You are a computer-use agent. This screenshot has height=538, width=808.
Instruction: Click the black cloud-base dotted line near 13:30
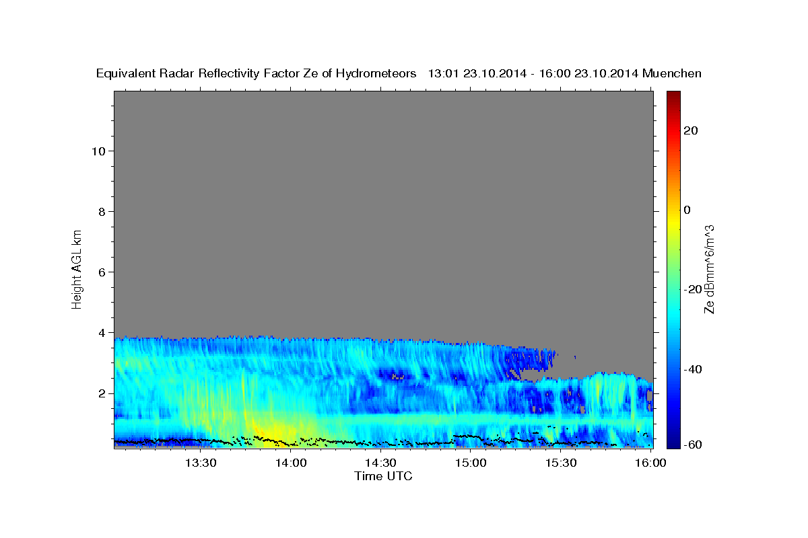tap(201, 441)
